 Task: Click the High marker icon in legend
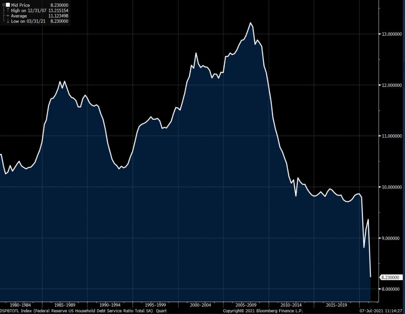point(8,10)
